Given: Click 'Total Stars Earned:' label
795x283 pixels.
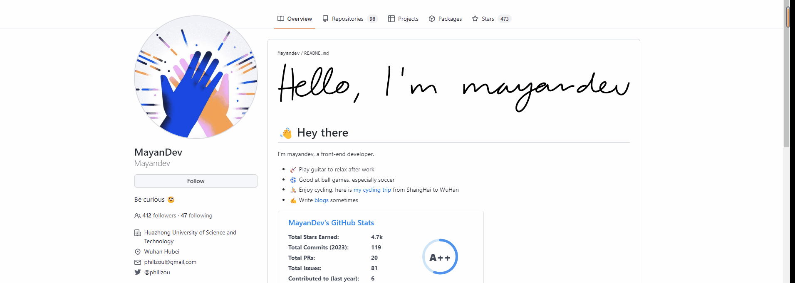Looking at the screenshot, I should pos(314,237).
